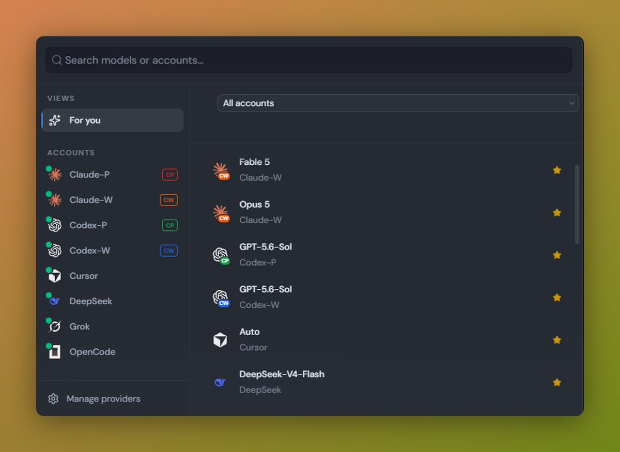Choose the Fable 5 model
The width and height of the screenshot is (620, 452).
[x=386, y=170]
